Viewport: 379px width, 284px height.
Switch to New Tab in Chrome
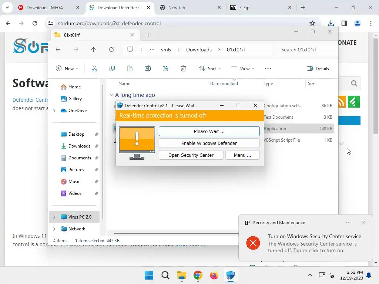177,8
